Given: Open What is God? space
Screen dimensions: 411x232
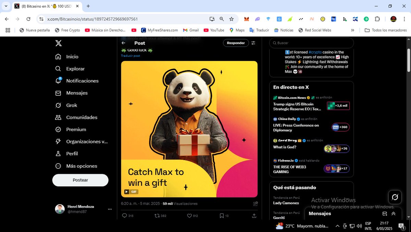Looking at the screenshot, I should pyautogui.click(x=285, y=147).
